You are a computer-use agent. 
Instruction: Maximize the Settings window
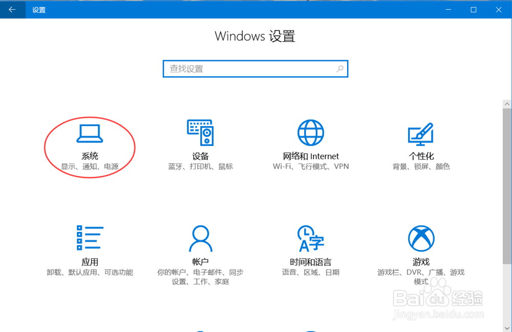coord(474,9)
